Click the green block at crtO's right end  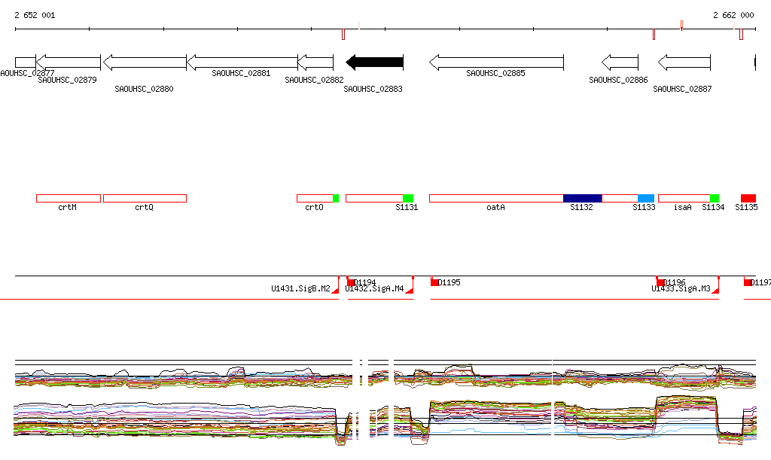click(x=336, y=199)
